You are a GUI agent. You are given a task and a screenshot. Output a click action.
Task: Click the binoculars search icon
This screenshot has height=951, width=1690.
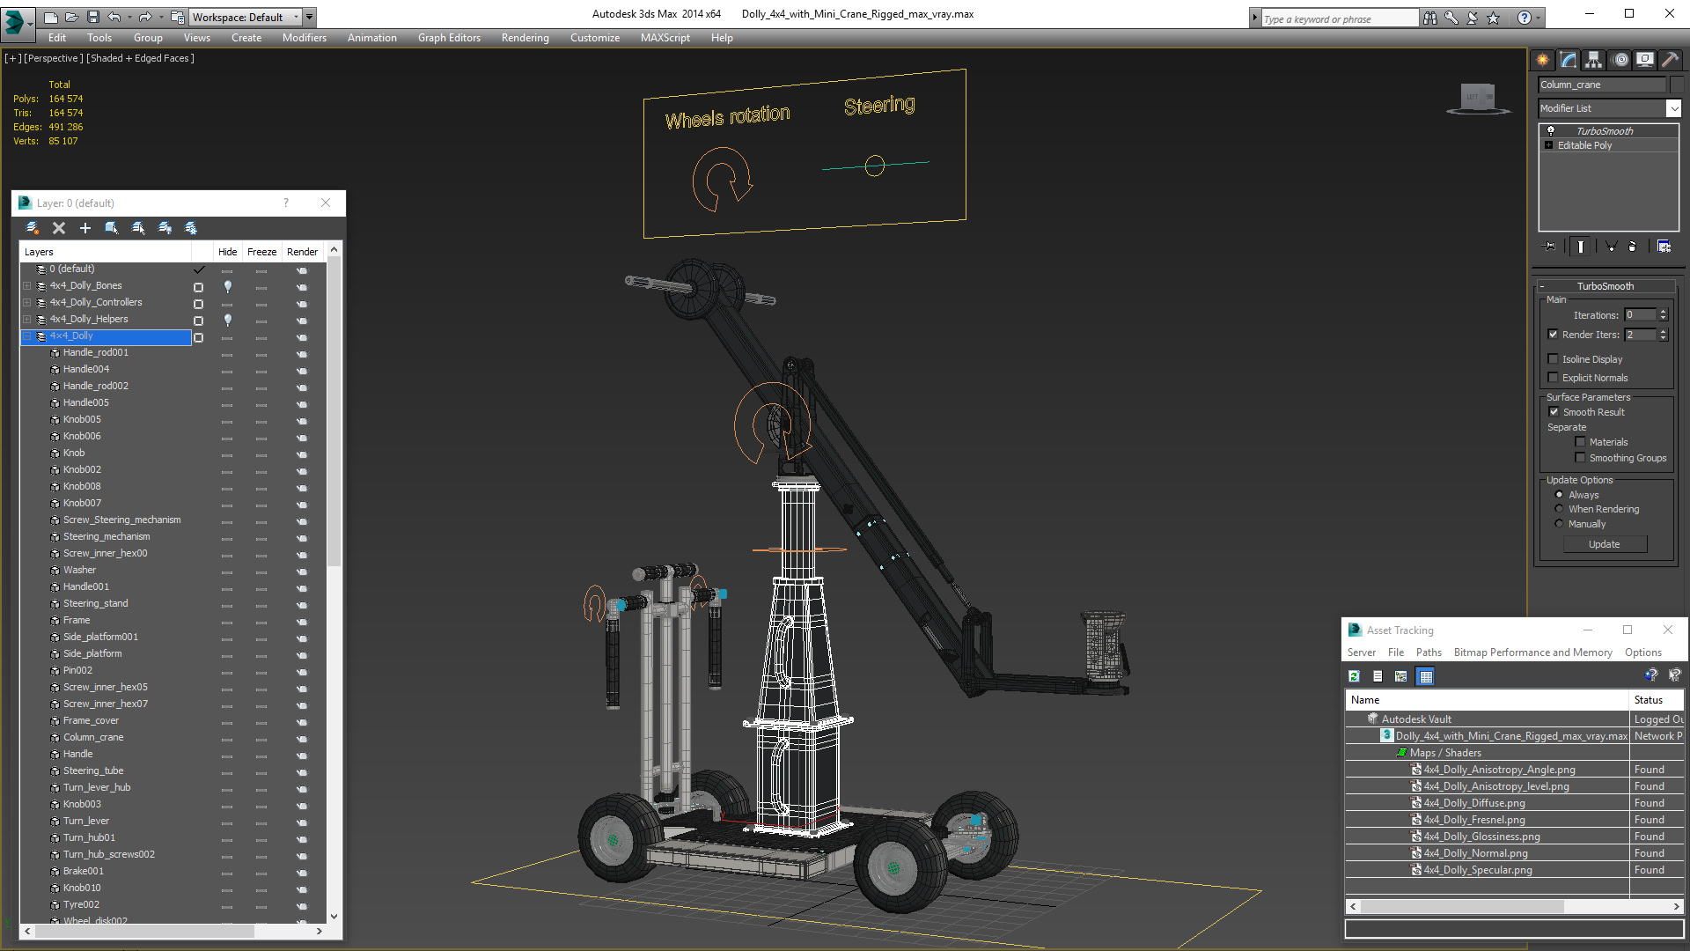click(x=1429, y=18)
